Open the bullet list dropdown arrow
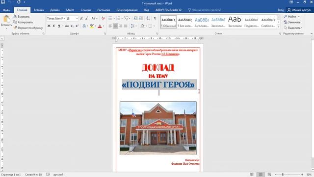The width and height of the screenshot is (314, 177). click(114, 19)
